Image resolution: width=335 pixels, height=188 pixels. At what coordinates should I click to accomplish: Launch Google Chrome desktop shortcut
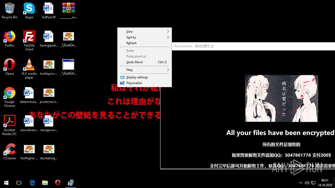click(10, 97)
